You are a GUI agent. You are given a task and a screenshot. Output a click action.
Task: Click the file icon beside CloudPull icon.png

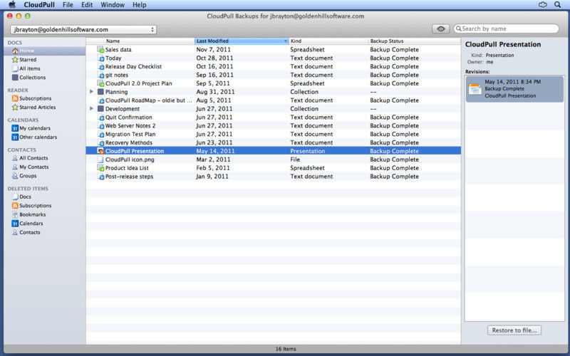(100, 159)
